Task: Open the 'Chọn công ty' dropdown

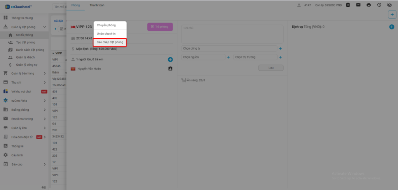Action: (229, 48)
